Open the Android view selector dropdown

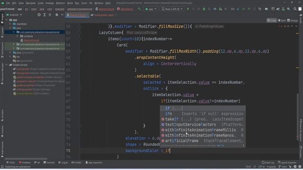(14, 15)
